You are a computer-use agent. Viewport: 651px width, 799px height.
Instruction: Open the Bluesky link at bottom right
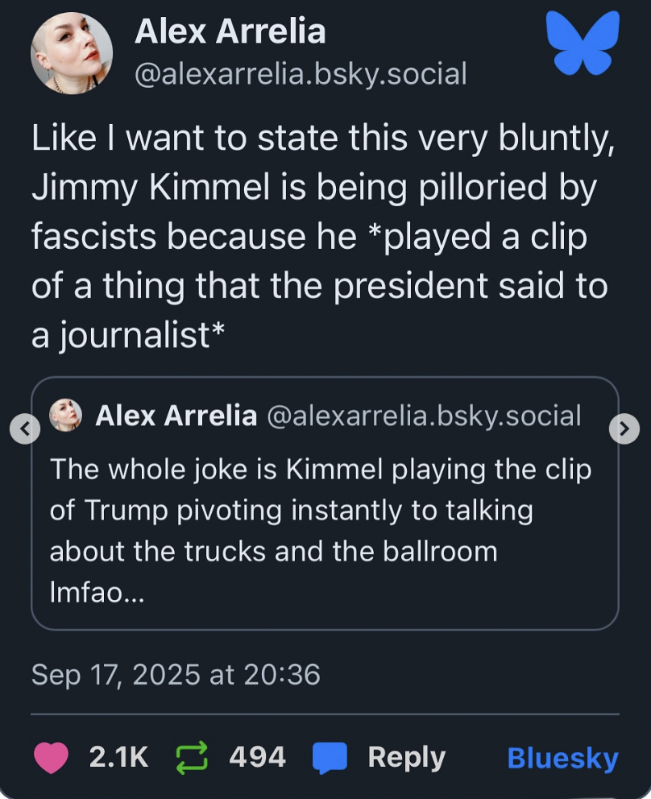(562, 758)
